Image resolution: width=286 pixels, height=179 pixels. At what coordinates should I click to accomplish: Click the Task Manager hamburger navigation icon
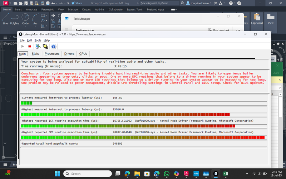click(x=66, y=30)
